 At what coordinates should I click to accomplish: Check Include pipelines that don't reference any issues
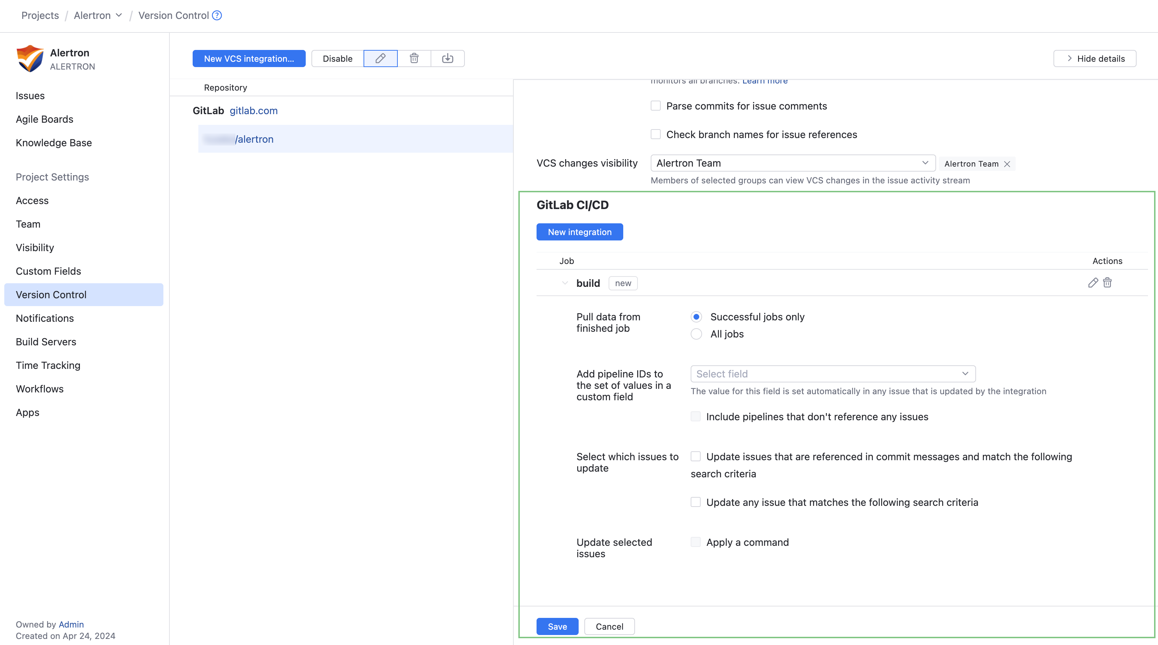click(695, 416)
